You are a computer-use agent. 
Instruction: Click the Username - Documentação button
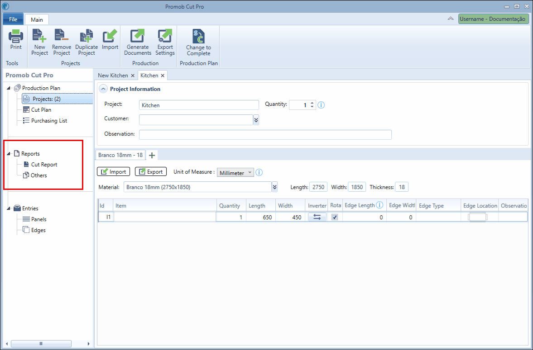pyautogui.click(x=493, y=19)
